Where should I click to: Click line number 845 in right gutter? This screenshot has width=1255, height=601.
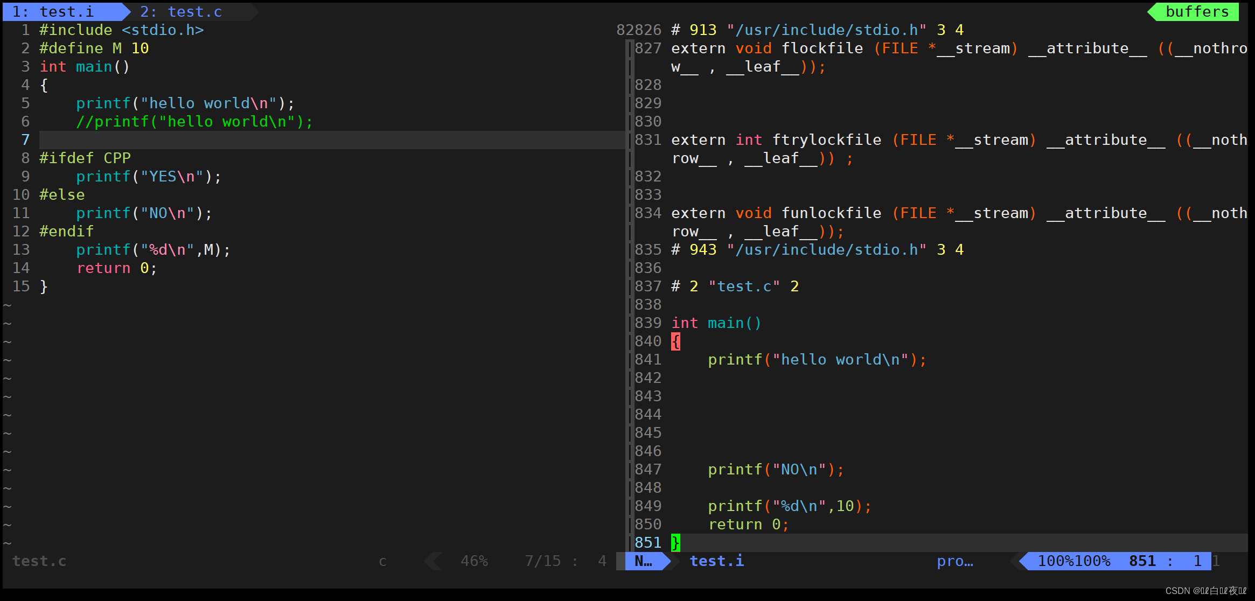[x=648, y=433]
